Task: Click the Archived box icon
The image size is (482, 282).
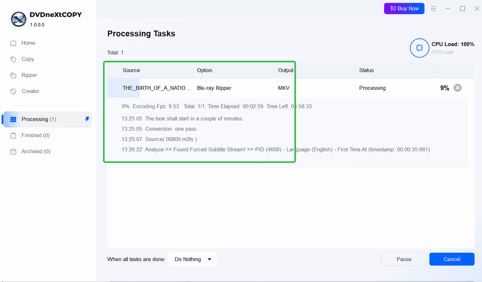Action: tap(13, 152)
